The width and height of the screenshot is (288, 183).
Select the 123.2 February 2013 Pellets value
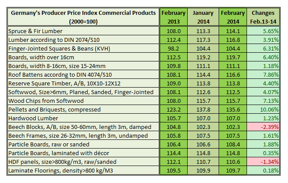174,109
